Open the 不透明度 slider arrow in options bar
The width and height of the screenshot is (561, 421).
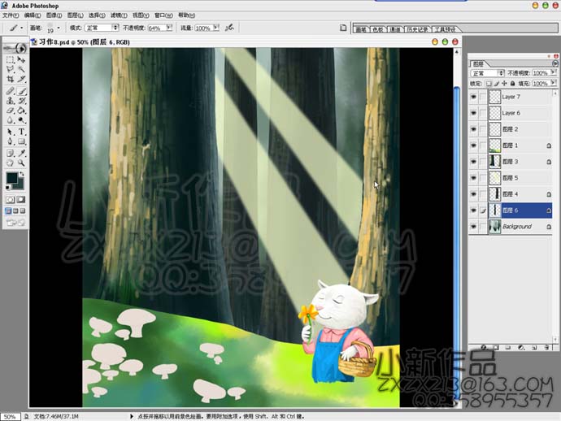pyautogui.click(x=169, y=28)
